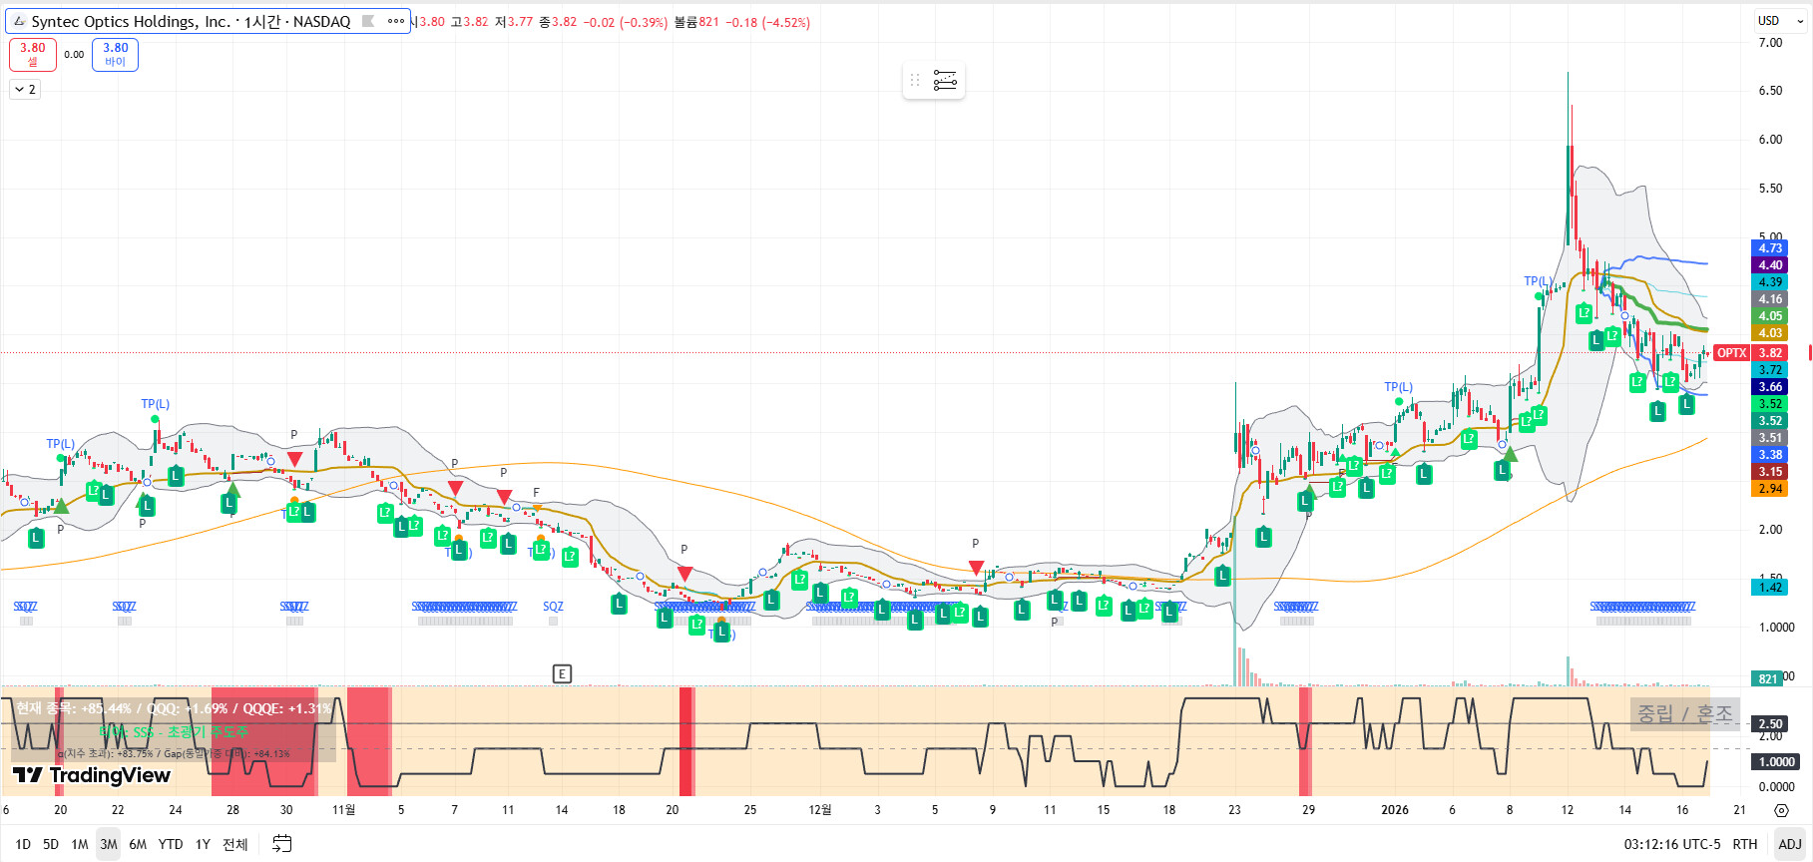
Task: Open chart settings gear by the time axis
Action: pyautogui.click(x=1781, y=810)
